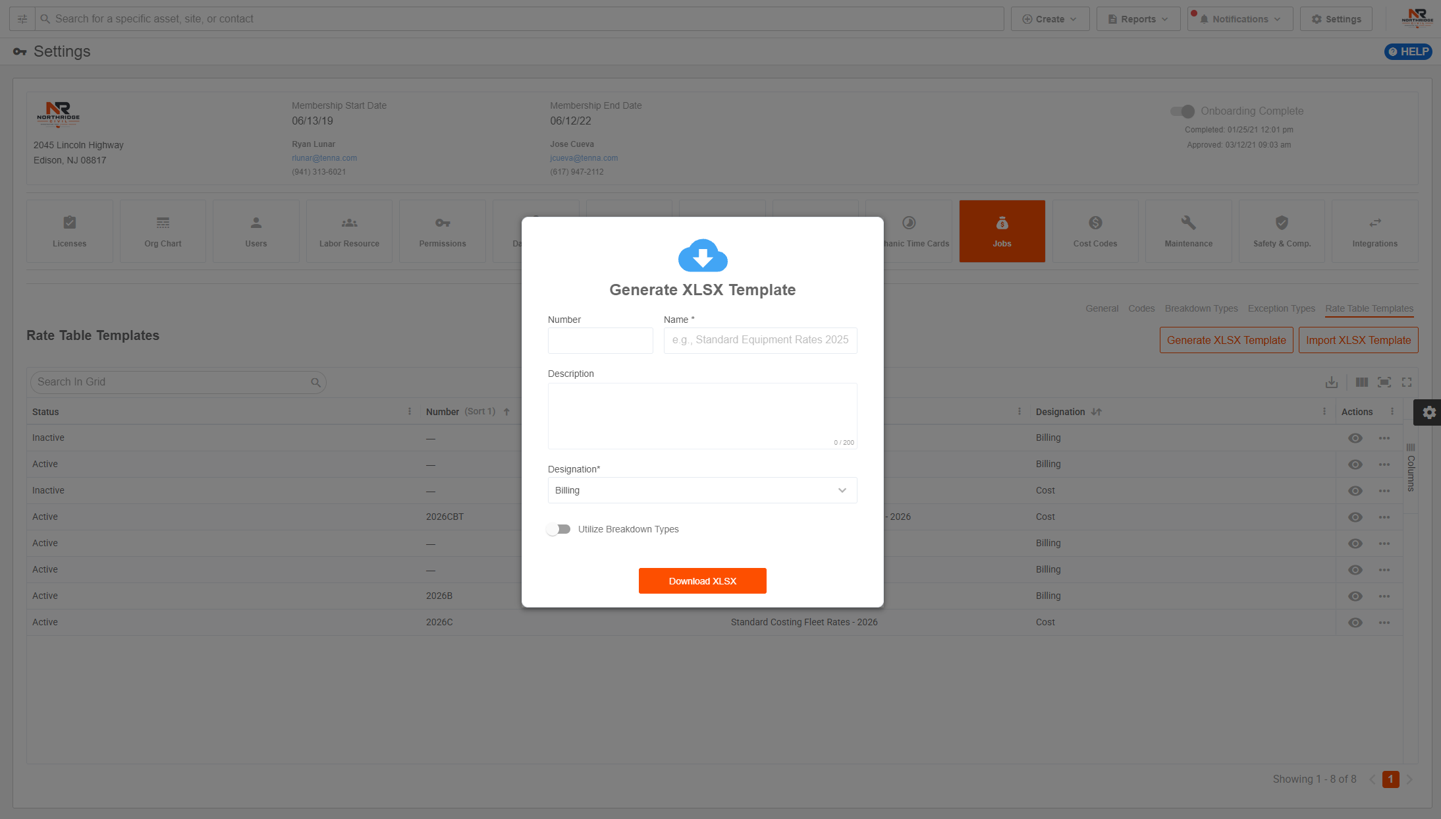Click eye icon in first Inactive row
The height and width of the screenshot is (819, 1441).
point(1355,438)
